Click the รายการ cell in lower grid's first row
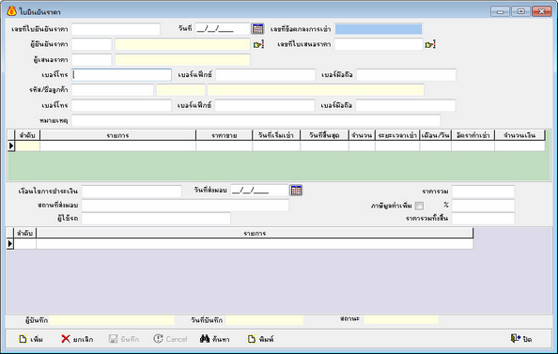 [x=255, y=244]
